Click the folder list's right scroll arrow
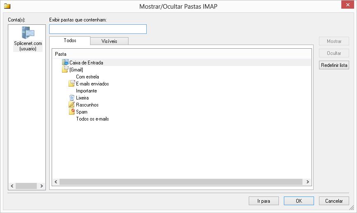The height and width of the screenshot is (213, 357). coord(307,182)
